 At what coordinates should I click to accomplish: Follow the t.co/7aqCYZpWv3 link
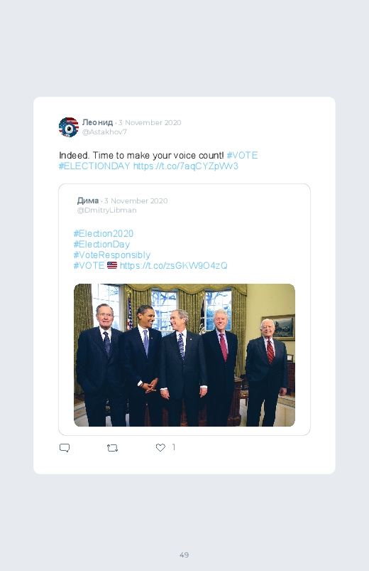pyautogui.click(x=186, y=166)
